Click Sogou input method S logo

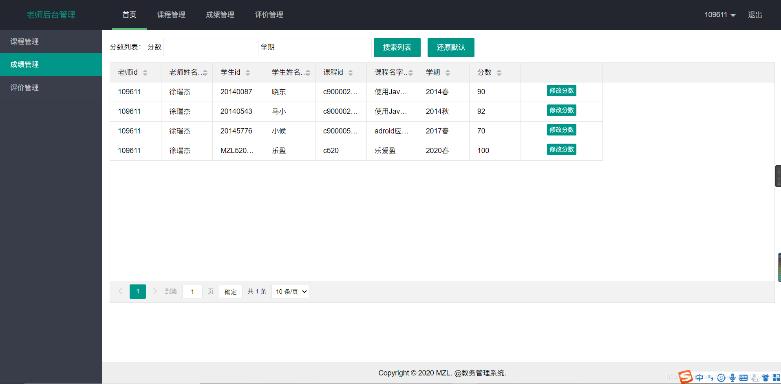pyautogui.click(x=686, y=377)
